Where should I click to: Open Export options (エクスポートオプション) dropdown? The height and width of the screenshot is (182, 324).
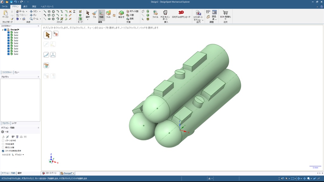tap(203, 20)
